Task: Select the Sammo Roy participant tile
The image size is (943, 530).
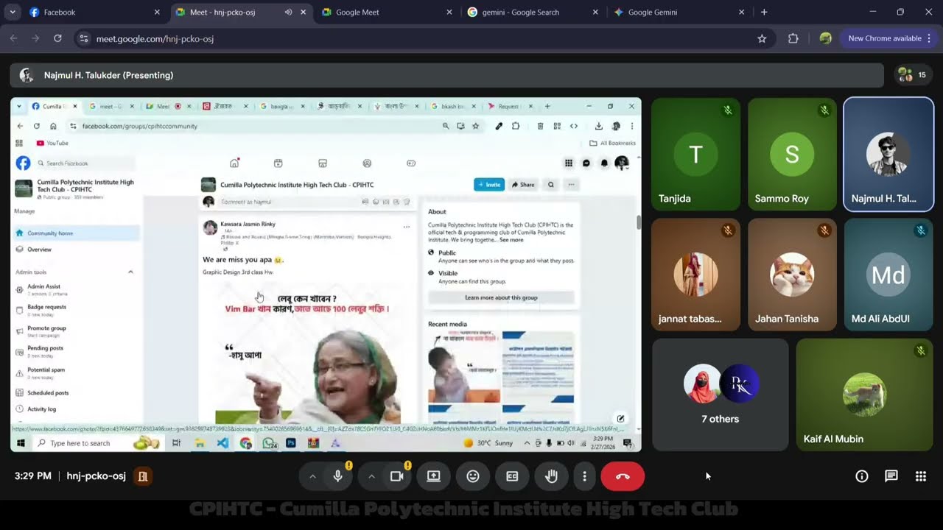Action: click(792, 155)
